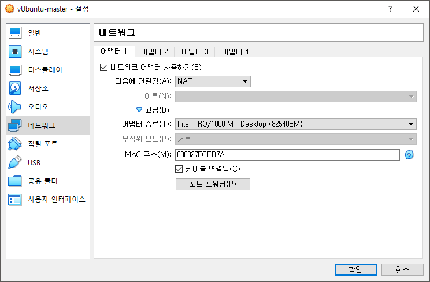
Task: Click the disabled 무작위 모드(P) dropdown
Action: pos(296,139)
